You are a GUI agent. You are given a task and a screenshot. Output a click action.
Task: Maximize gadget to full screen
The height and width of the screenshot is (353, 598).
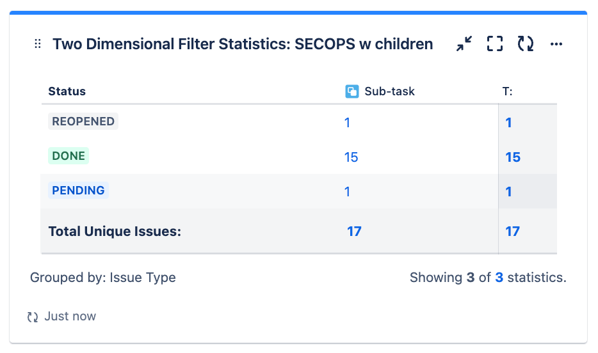tap(495, 44)
